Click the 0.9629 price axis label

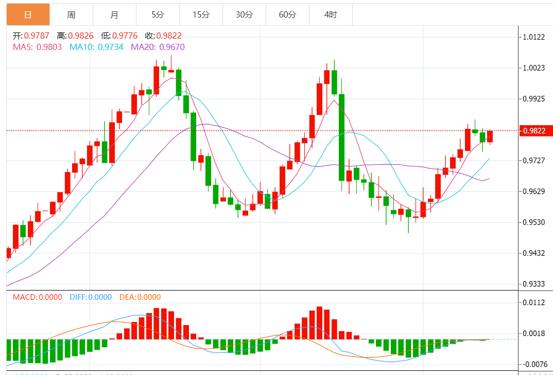534,192
